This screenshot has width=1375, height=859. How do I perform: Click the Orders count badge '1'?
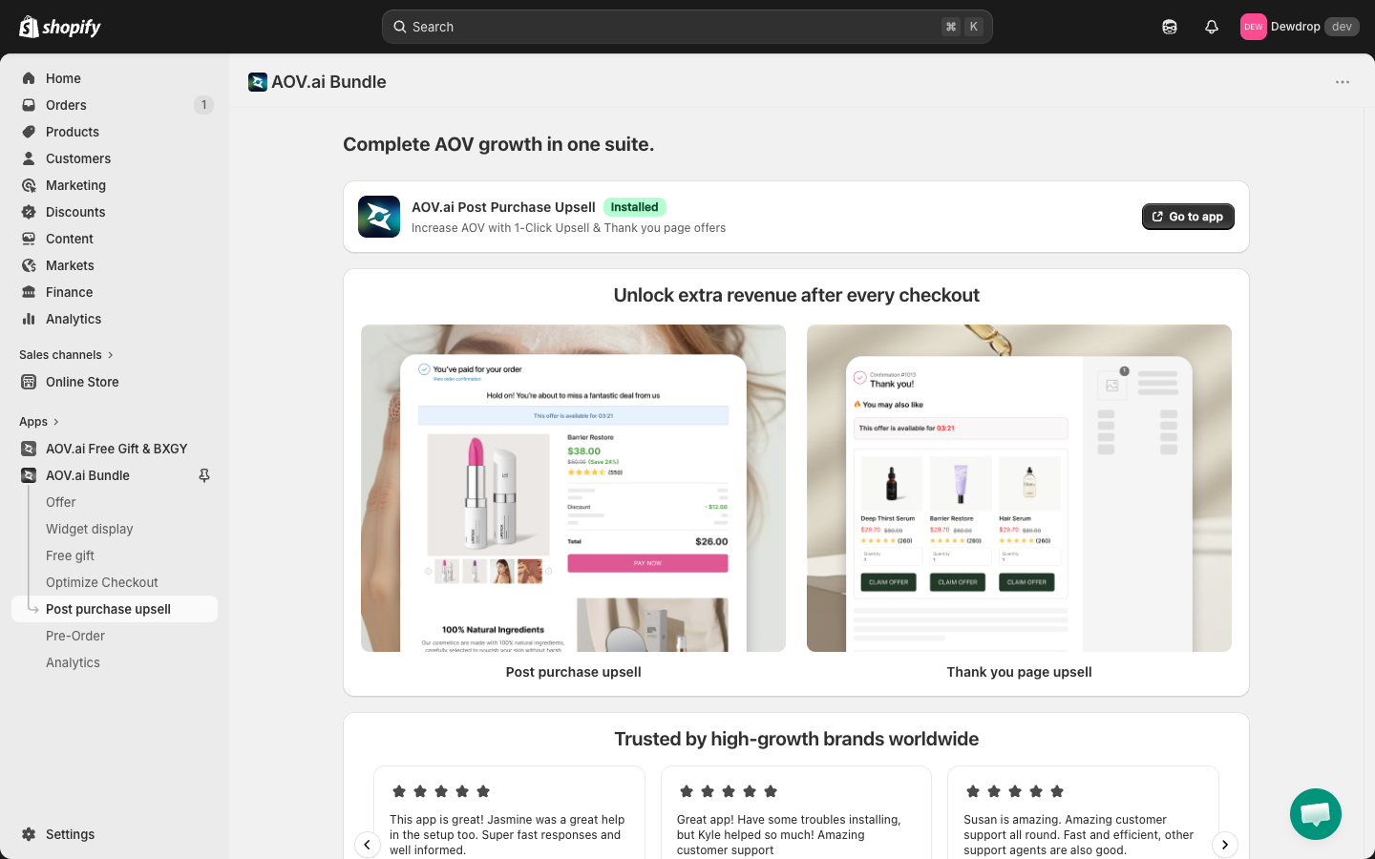pyautogui.click(x=203, y=105)
